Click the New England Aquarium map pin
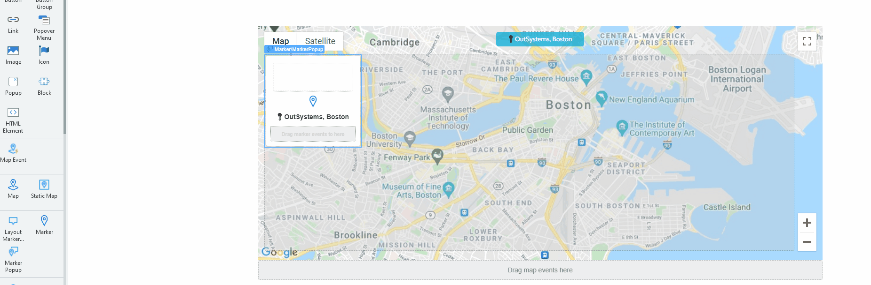The width and height of the screenshot is (871, 285). coord(601,99)
